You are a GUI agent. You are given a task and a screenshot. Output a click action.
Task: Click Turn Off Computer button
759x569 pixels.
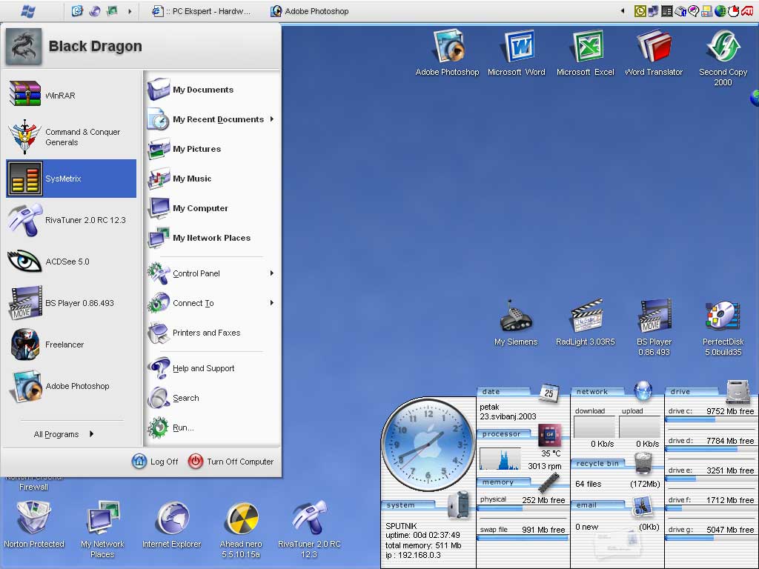231,462
